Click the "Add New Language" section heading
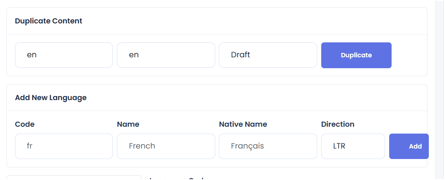Image resolution: width=445 pixels, height=180 pixels. (x=51, y=98)
